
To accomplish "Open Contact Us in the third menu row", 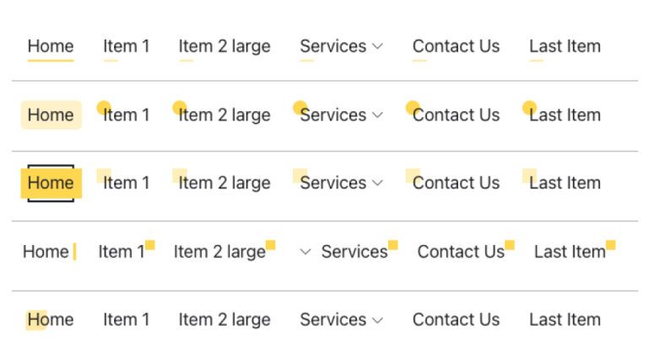I will pyautogui.click(x=456, y=183).
